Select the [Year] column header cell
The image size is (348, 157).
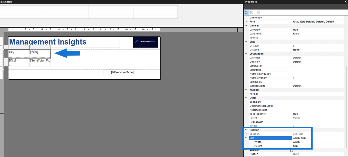40,54
